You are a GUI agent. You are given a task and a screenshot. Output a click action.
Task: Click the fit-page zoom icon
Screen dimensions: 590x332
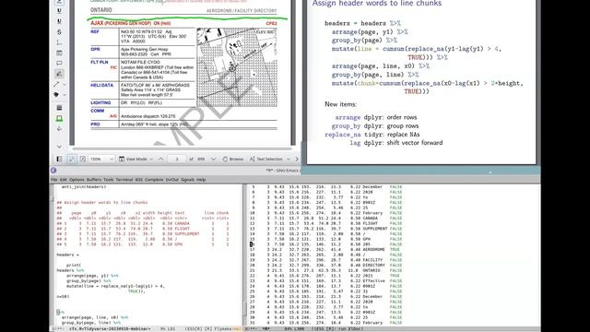click(83, 160)
